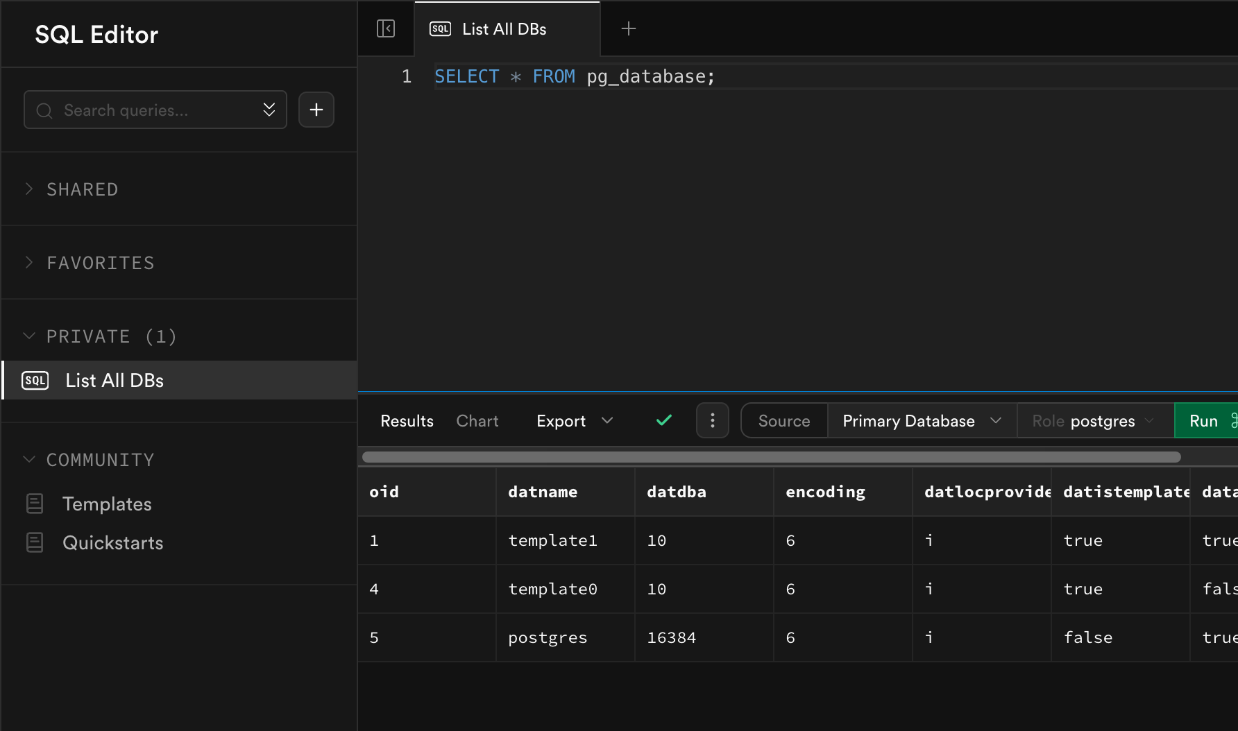Click the search filter double-chevron icon
Image resolution: width=1238 pixels, height=731 pixels.
tap(269, 110)
